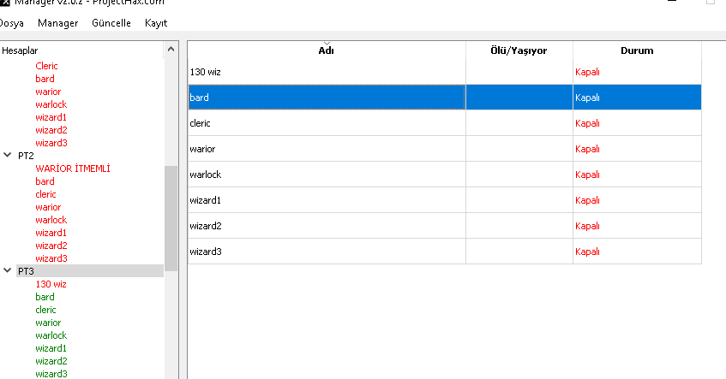
Task: Select the green warlock under PT3
Action: (51, 335)
